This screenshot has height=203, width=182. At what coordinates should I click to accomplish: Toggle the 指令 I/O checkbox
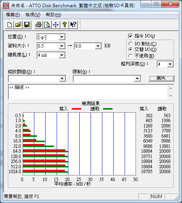coord(130,36)
